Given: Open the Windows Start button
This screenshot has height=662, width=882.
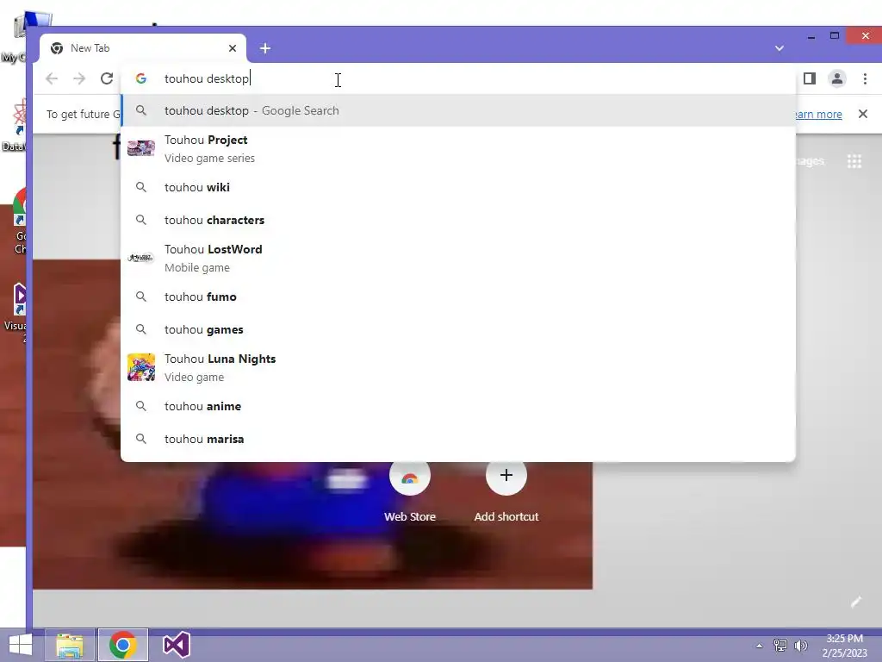Looking at the screenshot, I should [x=21, y=645].
